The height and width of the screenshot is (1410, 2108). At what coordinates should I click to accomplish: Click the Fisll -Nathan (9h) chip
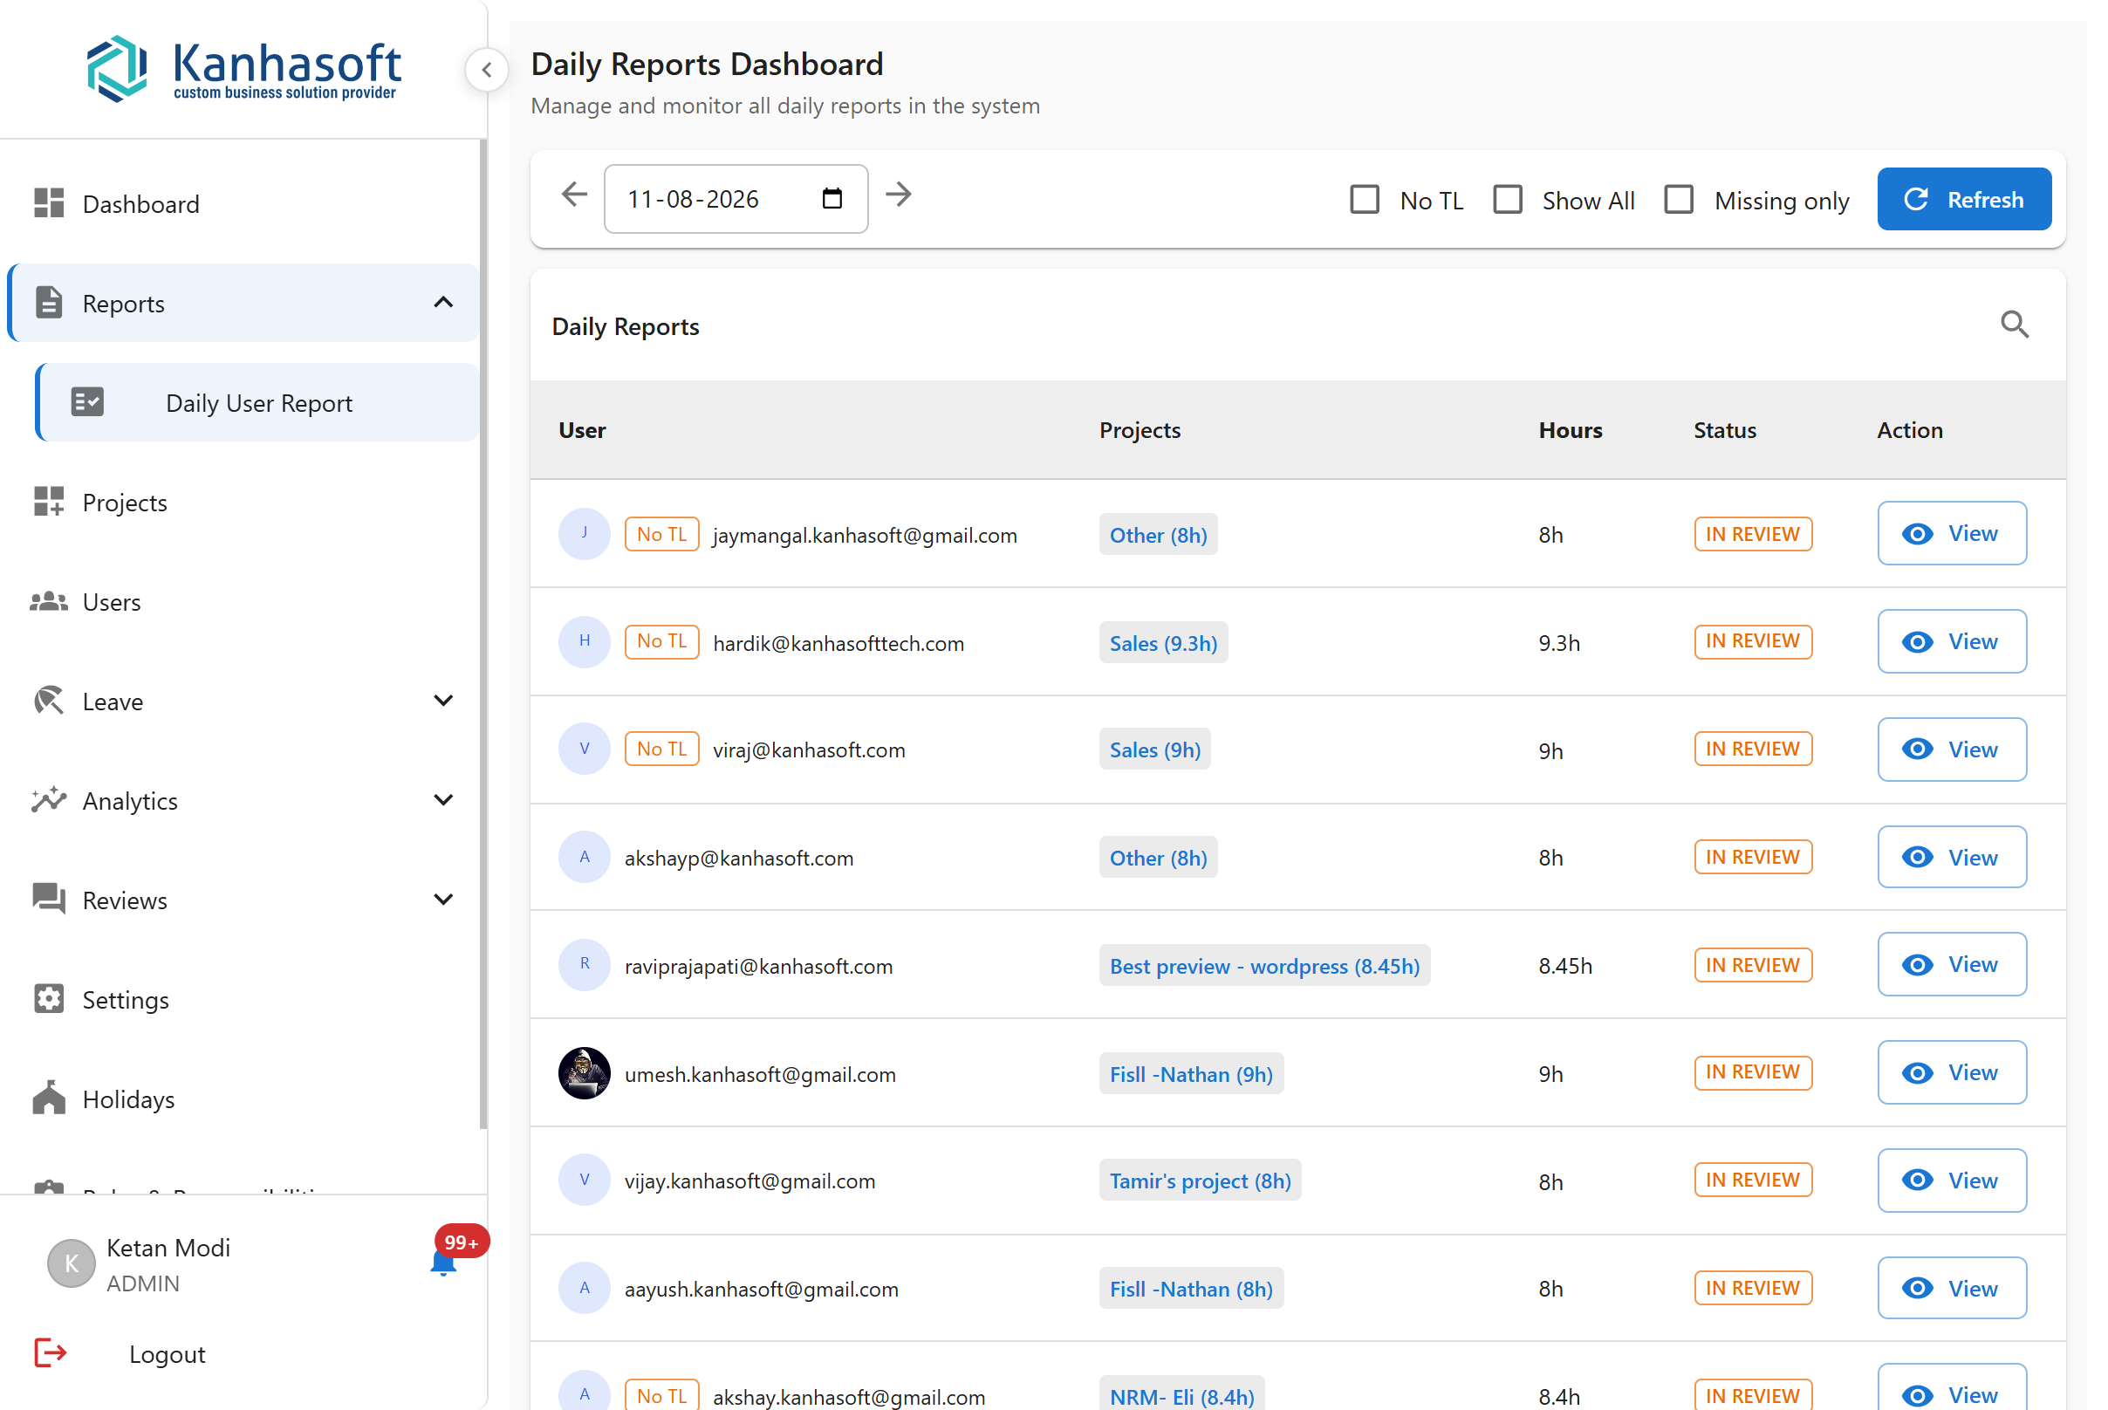coord(1191,1073)
